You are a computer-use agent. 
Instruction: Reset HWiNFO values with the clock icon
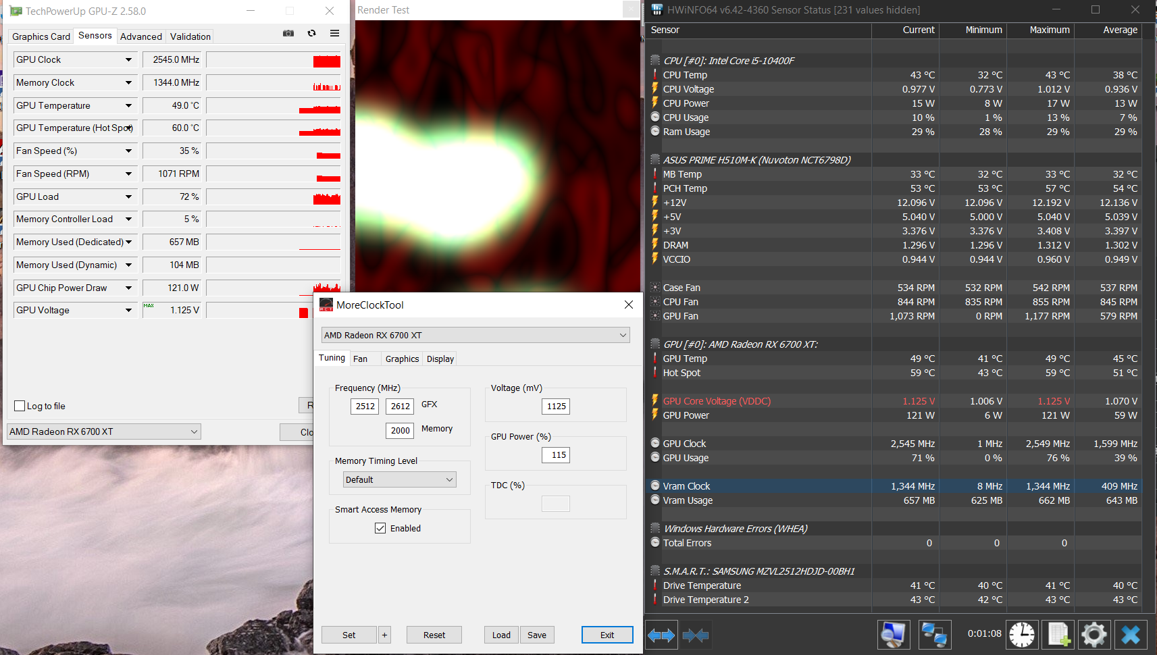tap(1022, 635)
